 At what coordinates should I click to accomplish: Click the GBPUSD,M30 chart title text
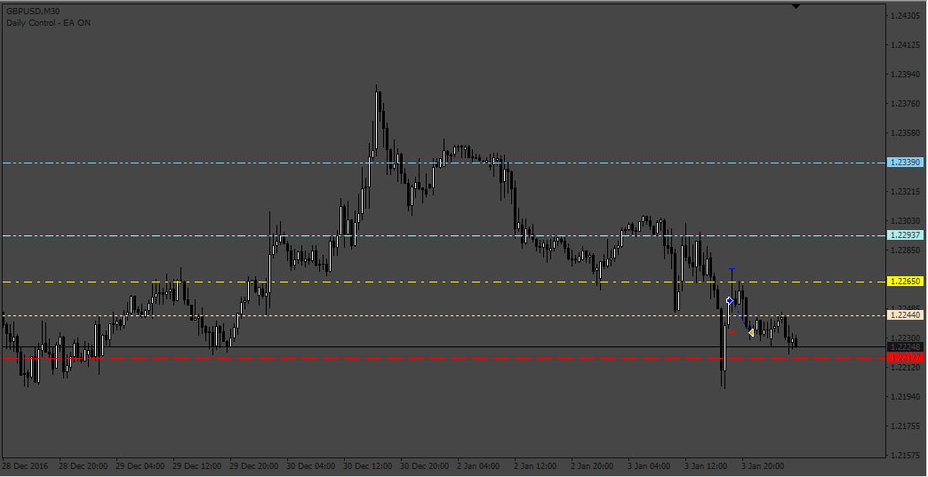pyautogui.click(x=33, y=12)
